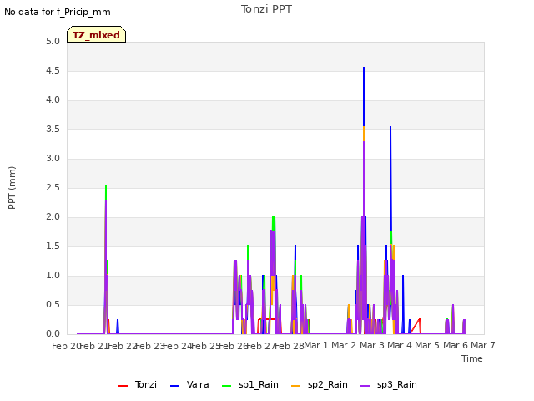Click the Feb 24 x-axis date label
This screenshot has height=401, width=534.
pyautogui.click(x=178, y=346)
